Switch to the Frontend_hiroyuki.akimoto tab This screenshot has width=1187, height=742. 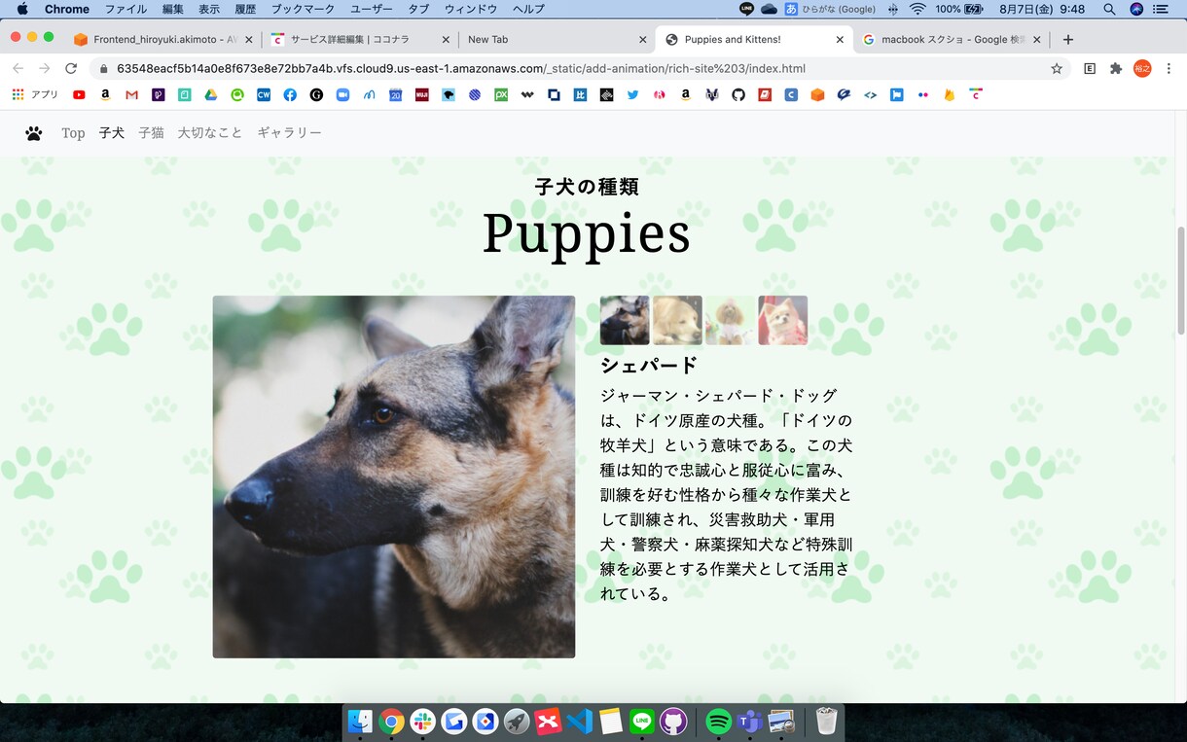(x=162, y=40)
